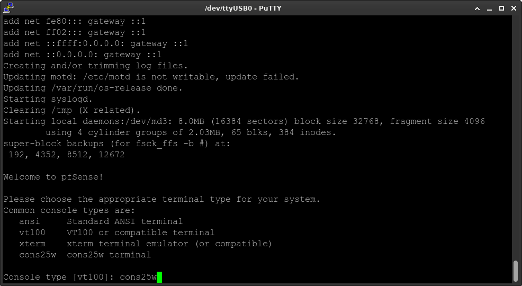This screenshot has width=522, height=286.
Task: Maximize the PuTTY window
Action: [501, 8]
